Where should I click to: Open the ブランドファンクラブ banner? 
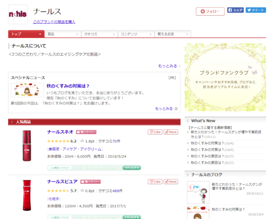(225, 77)
